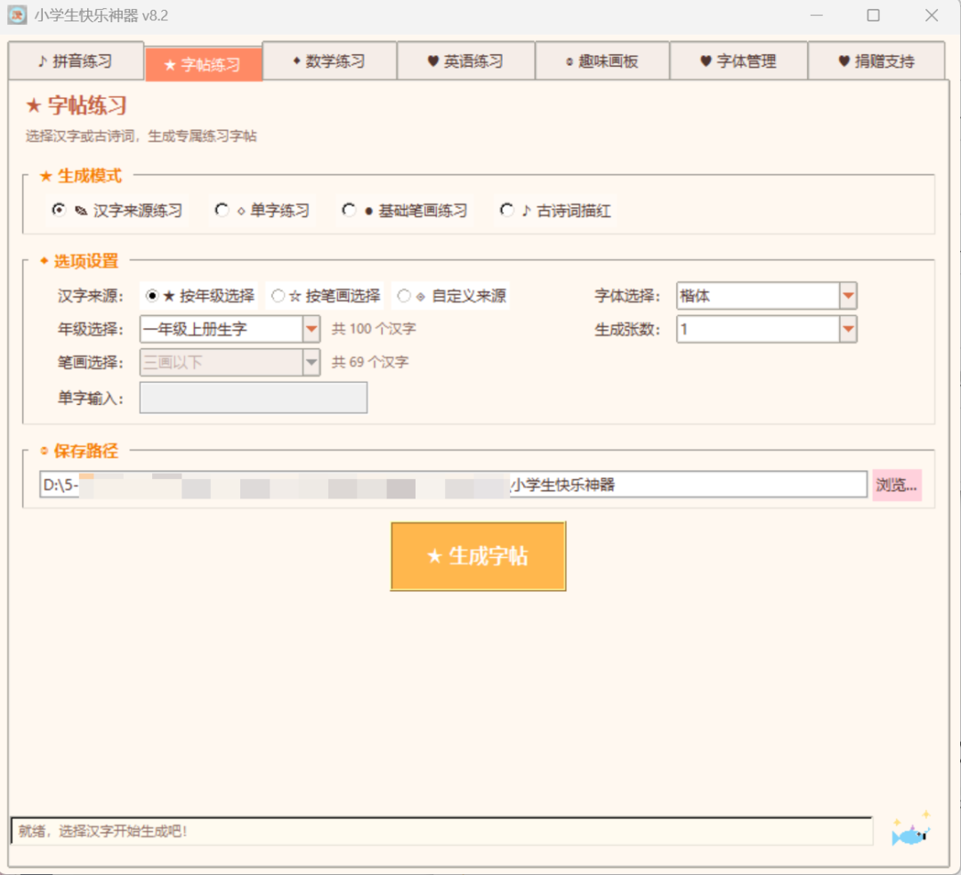Viewport: 961px width, 875px height.
Task: Expand the 字体选择 dropdown arrow
Action: pos(848,296)
